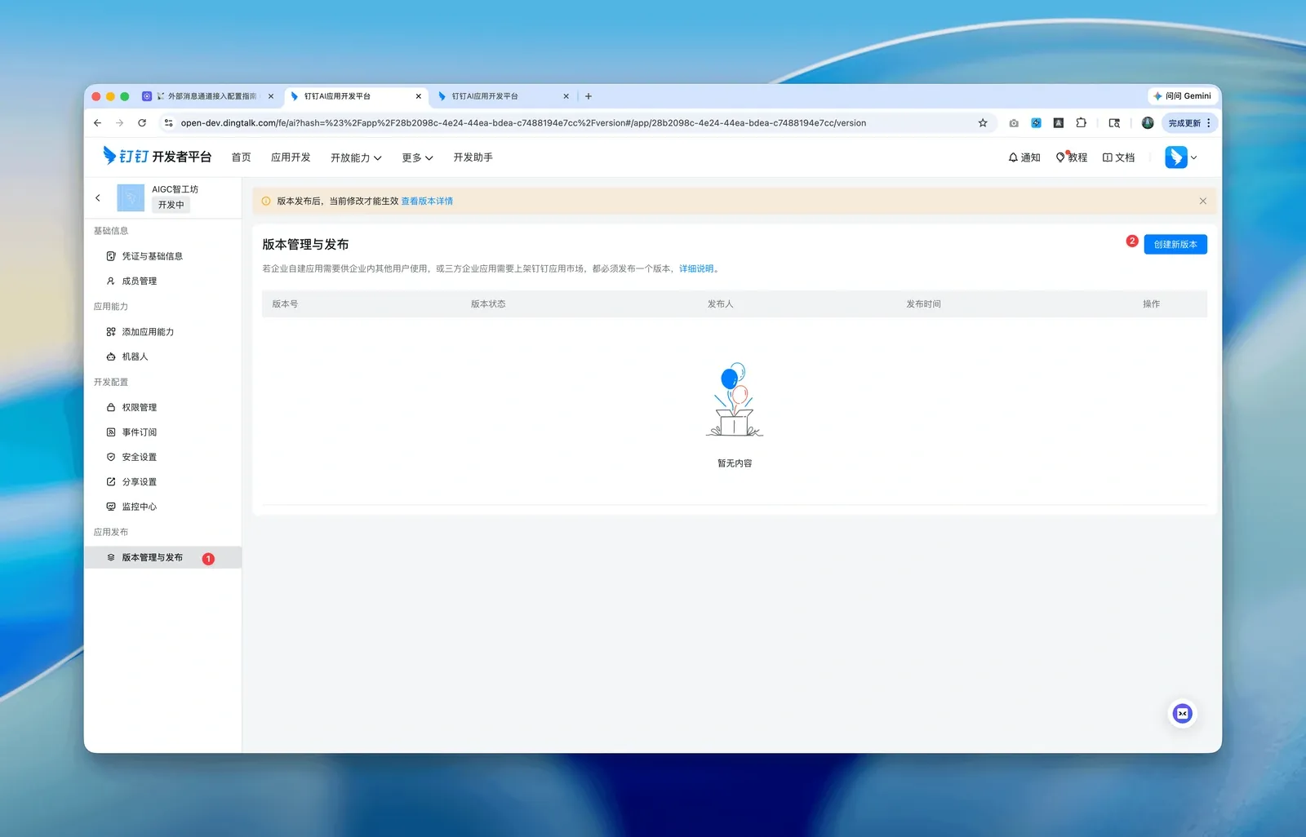Click the 版本状态 column header
This screenshot has height=837, width=1306.
(x=488, y=304)
